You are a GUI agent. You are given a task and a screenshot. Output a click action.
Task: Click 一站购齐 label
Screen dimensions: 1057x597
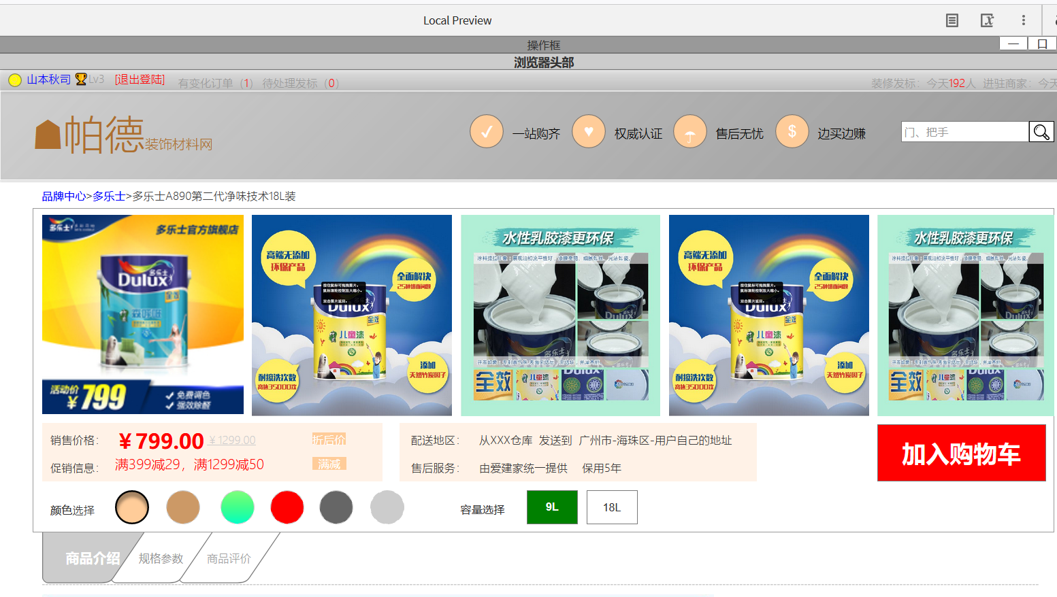pyautogui.click(x=536, y=134)
